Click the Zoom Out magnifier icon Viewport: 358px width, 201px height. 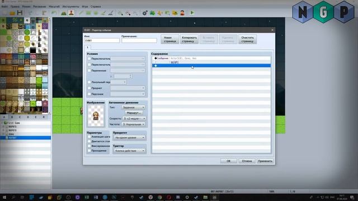[128, 13]
